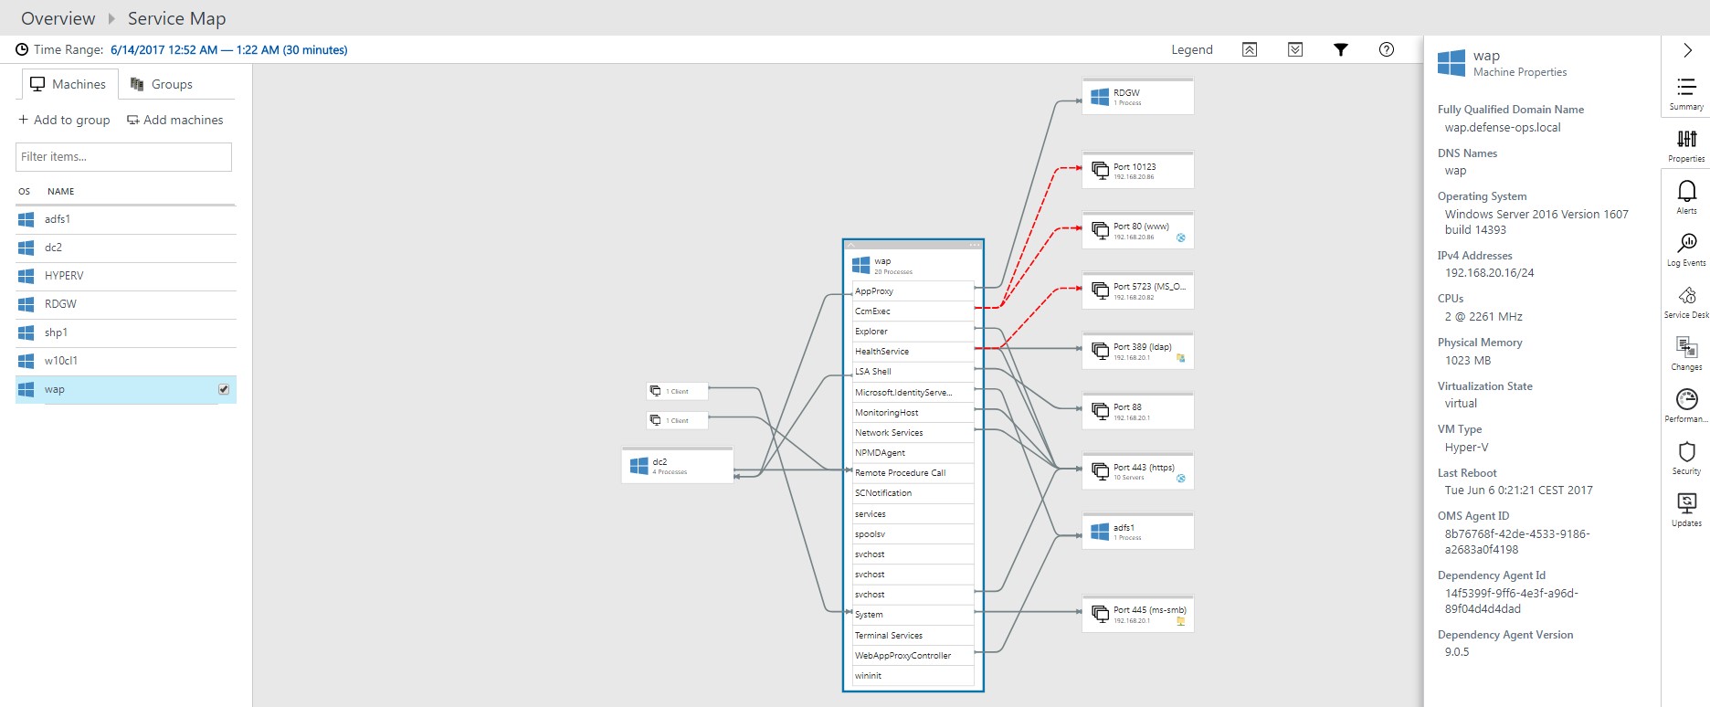Sort machine list by NAME column
Viewport: 1710px width, 707px height.
(x=61, y=191)
